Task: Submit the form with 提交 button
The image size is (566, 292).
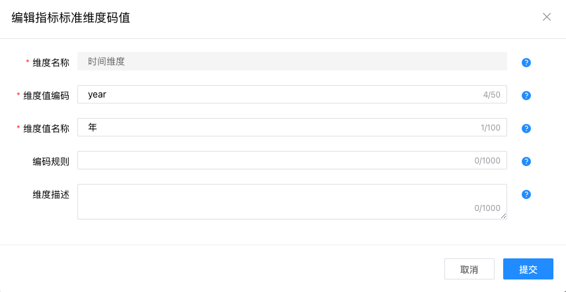Action: [528, 269]
